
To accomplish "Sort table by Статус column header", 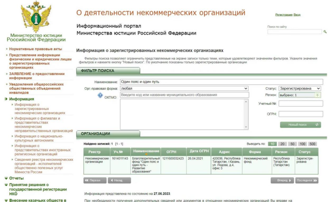I will coord(306,152).
